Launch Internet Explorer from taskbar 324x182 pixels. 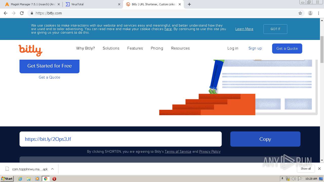coord(20,179)
